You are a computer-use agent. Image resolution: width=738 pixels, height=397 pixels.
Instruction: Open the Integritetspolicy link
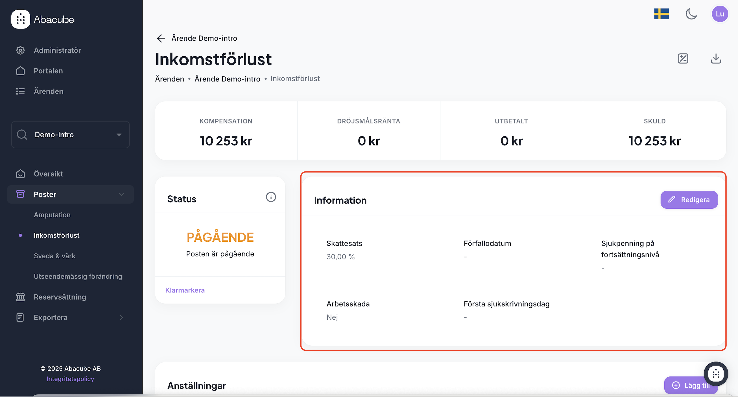tap(70, 379)
